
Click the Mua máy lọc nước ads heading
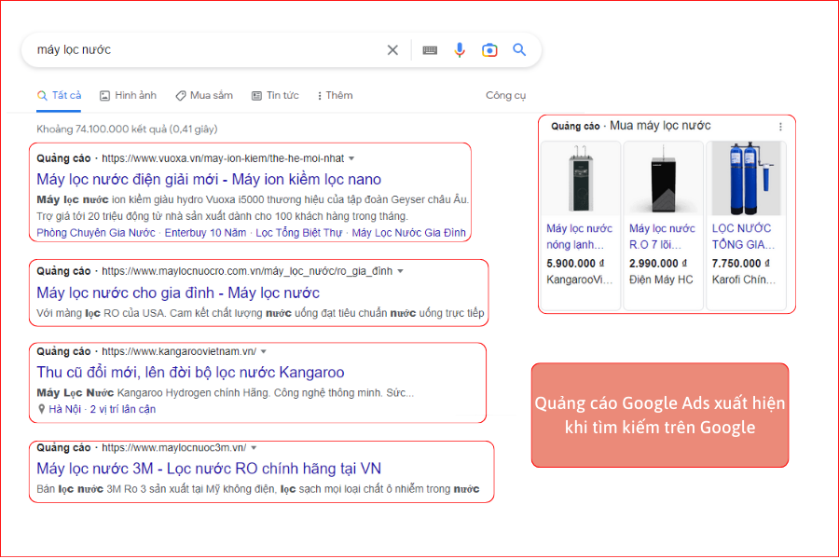coord(660,126)
